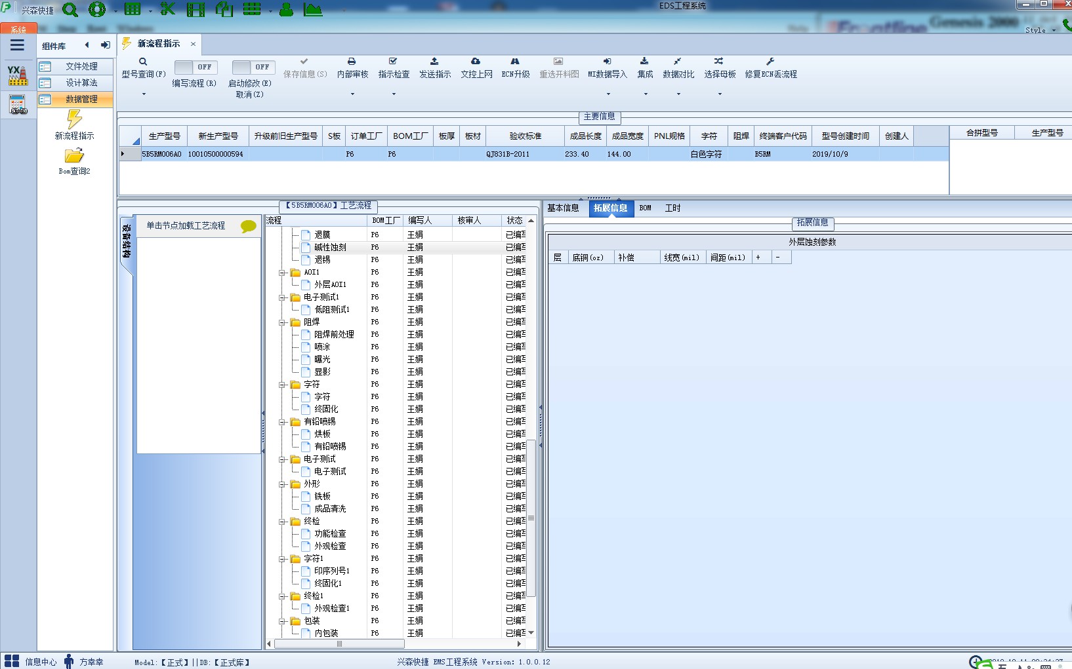Click 数据对比 compare button
1072x669 pixels.
tap(678, 68)
